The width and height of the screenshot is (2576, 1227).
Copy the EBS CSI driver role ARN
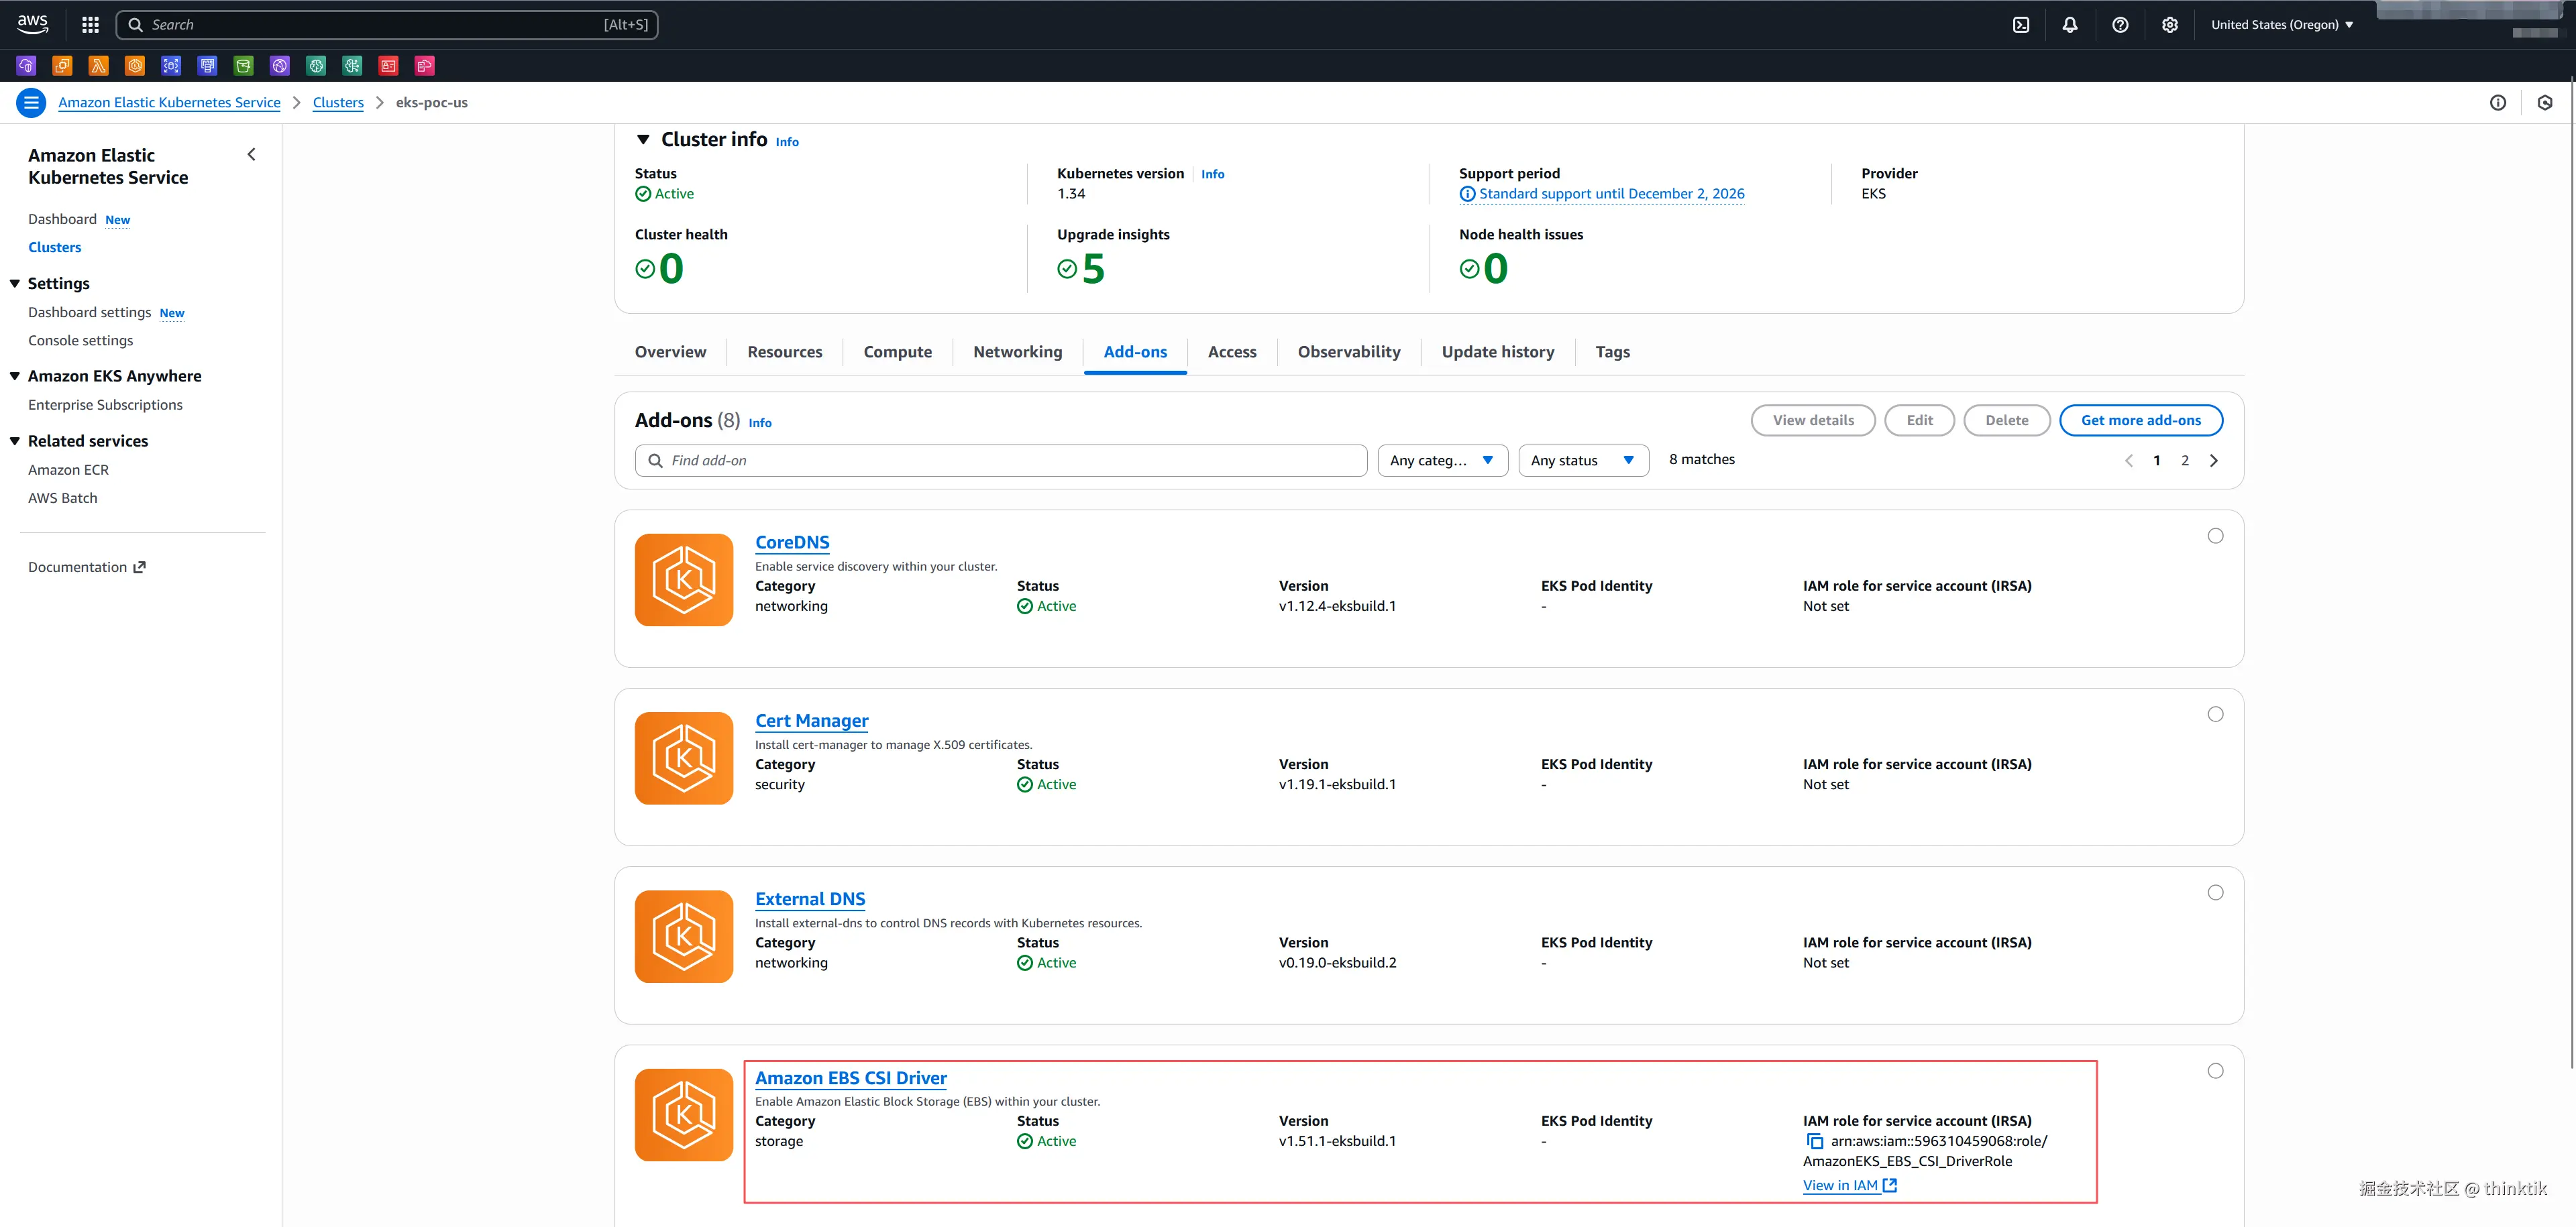coord(1814,1141)
